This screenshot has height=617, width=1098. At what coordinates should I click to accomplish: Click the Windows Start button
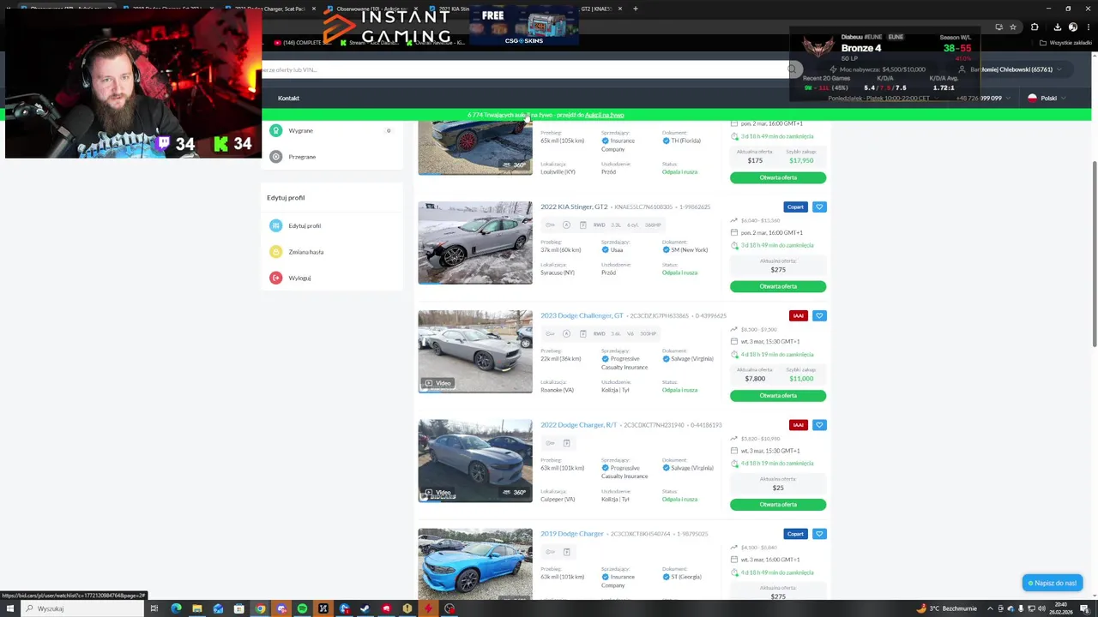(9, 608)
